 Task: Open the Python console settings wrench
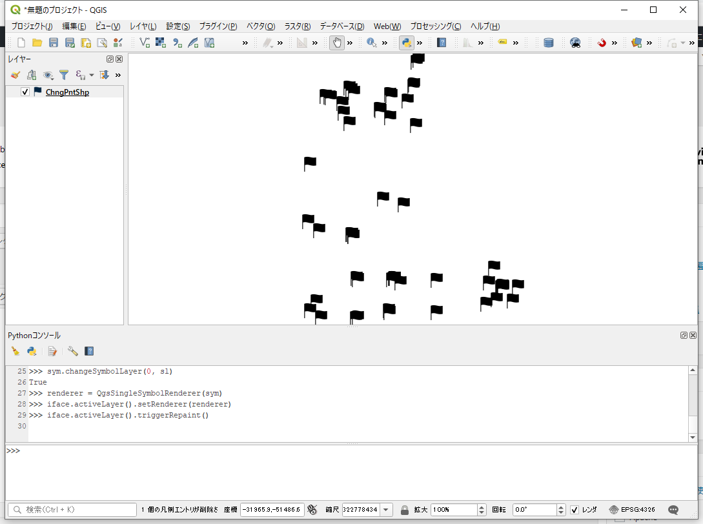[x=72, y=351]
